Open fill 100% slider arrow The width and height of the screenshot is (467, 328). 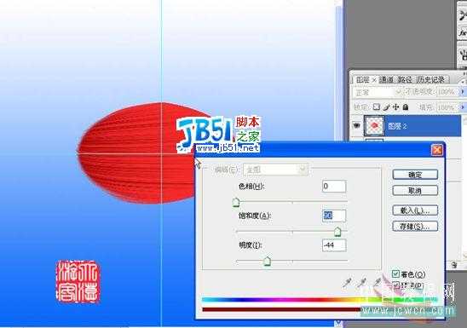[462, 106]
